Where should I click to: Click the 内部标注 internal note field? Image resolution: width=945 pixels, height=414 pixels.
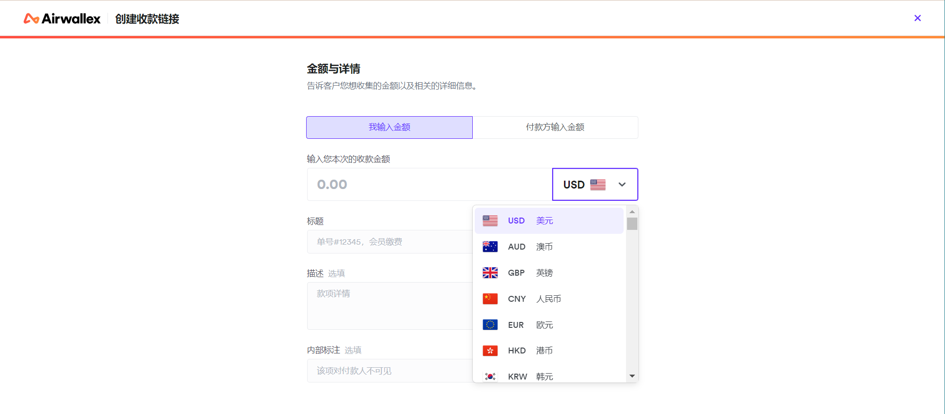[389, 371]
